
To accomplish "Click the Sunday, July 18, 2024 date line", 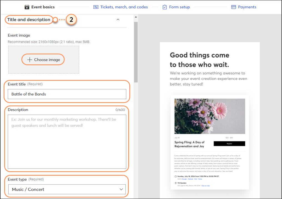I will point(198,176).
